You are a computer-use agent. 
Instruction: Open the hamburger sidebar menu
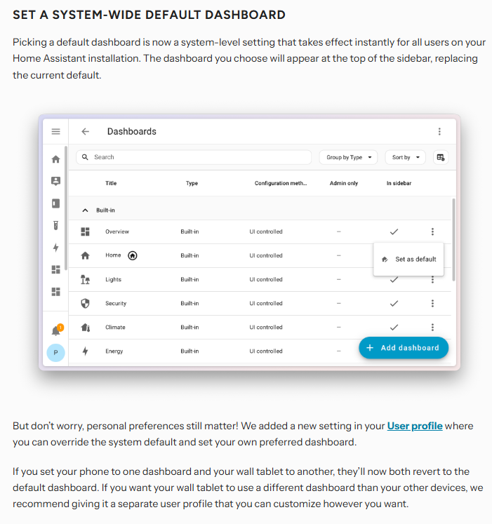pos(55,131)
